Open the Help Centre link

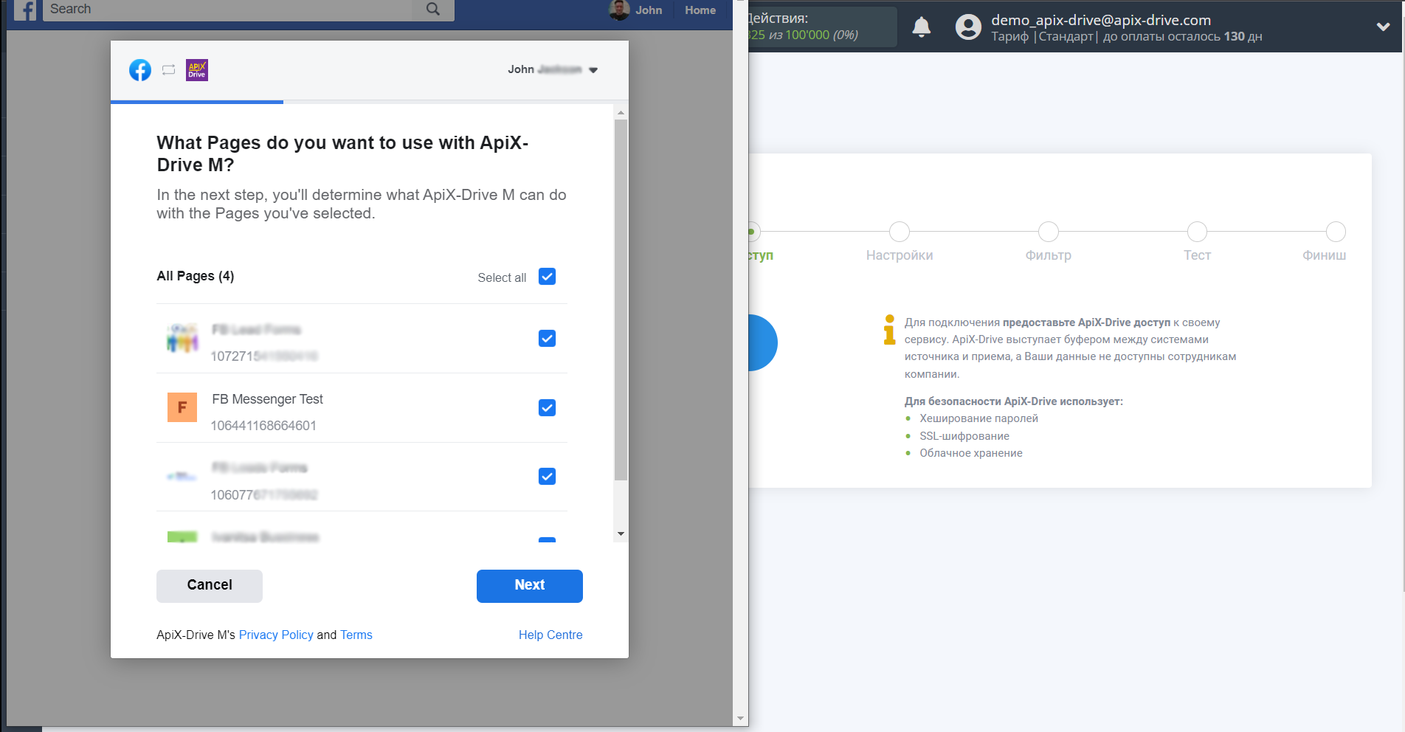coord(550,635)
